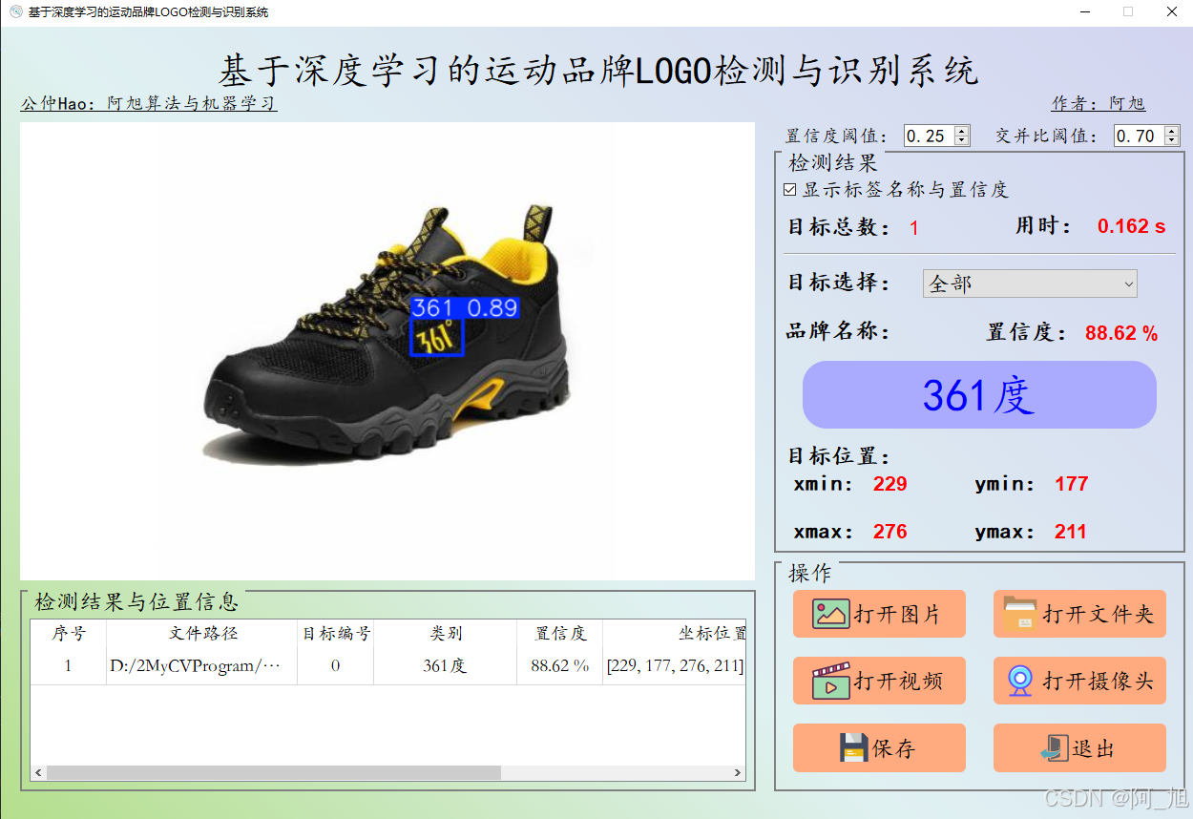The height and width of the screenshot is (819, 1193).
Task: Click the 置信度阈值 input field 0.25
Action: (x=930, y=136)
